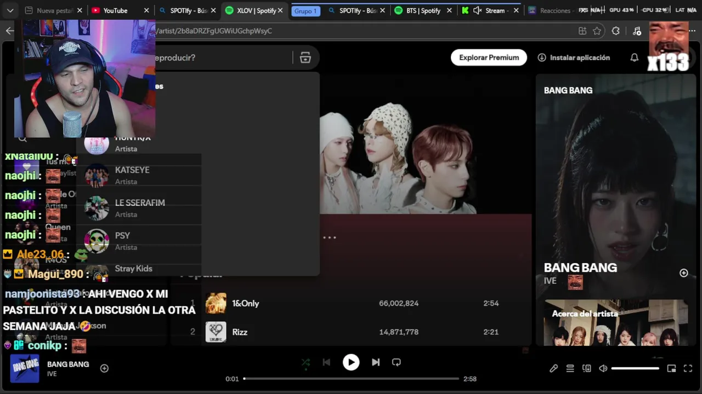Add BANG BANG to Liked Songs in player bar
This screenshot has width=702, height=394.
coord(104,368)
